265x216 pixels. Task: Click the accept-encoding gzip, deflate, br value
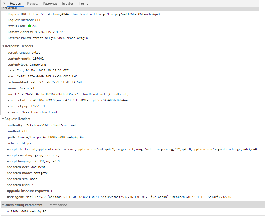tap(50, 155)
